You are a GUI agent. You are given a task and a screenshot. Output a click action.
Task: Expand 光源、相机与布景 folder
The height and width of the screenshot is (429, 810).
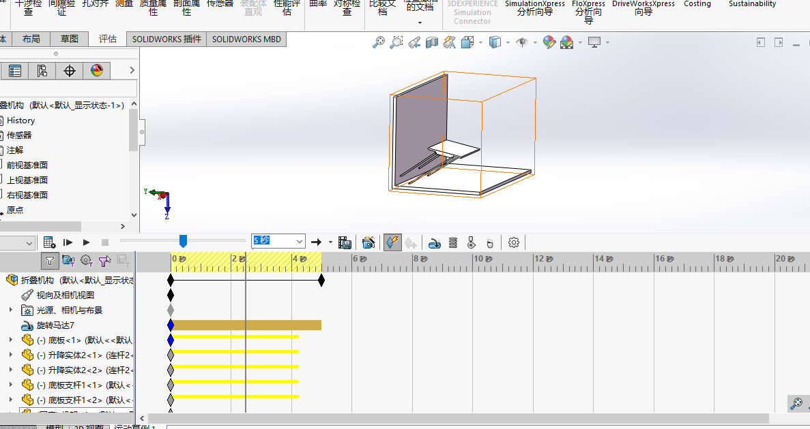(x=10, y=310)
